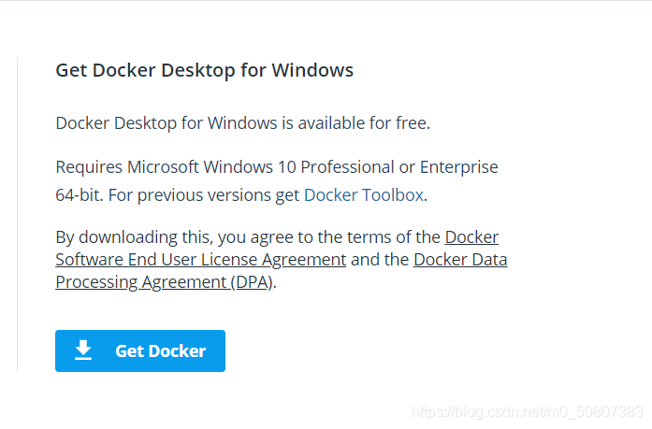Click the download arrow icon in Get Docker button
Viewport: 652px width, 429px height.
tap(83, 350)
